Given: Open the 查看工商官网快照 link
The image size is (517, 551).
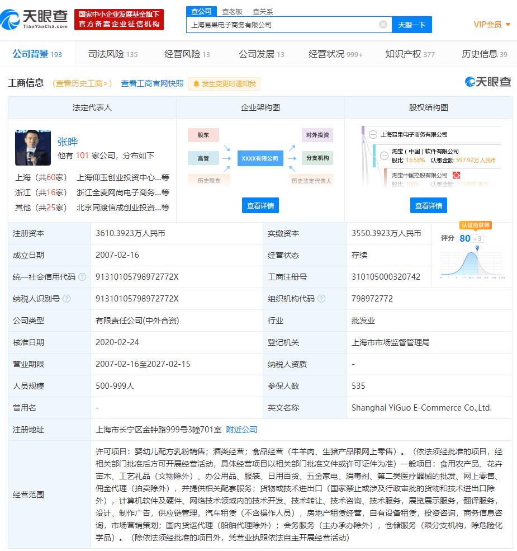Looking at the screenshot, I should [152, 83].
